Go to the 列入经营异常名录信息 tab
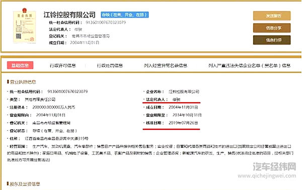 click(x=166, y=65)
